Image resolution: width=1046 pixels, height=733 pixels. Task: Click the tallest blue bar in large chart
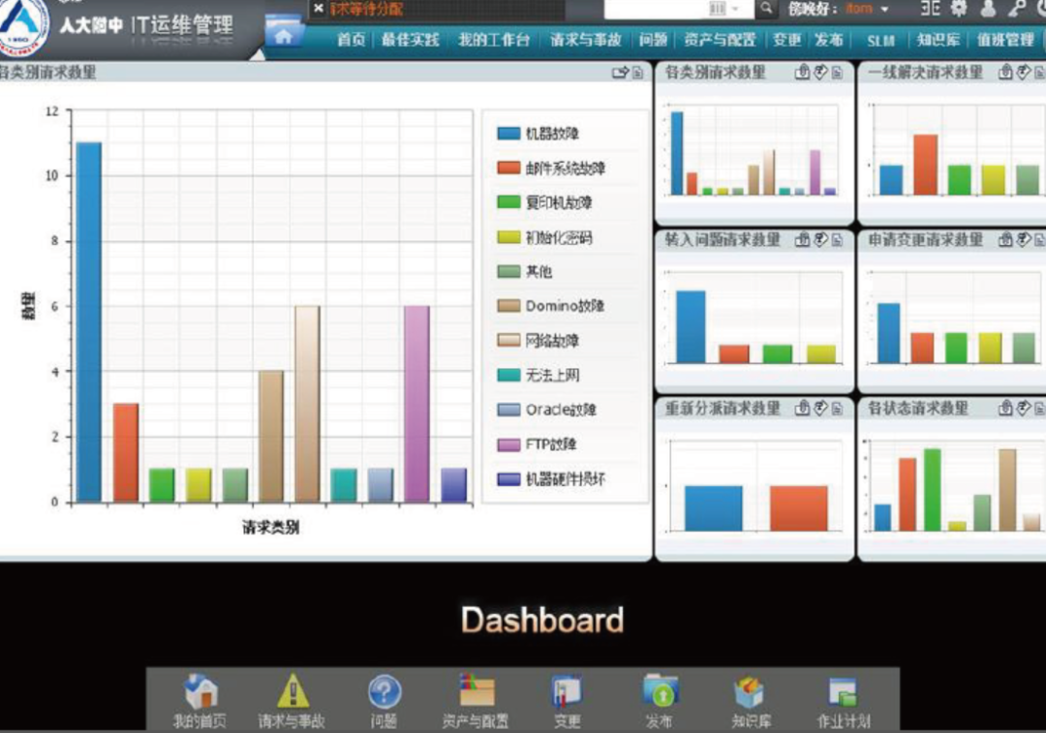click(x=89, y=321)
